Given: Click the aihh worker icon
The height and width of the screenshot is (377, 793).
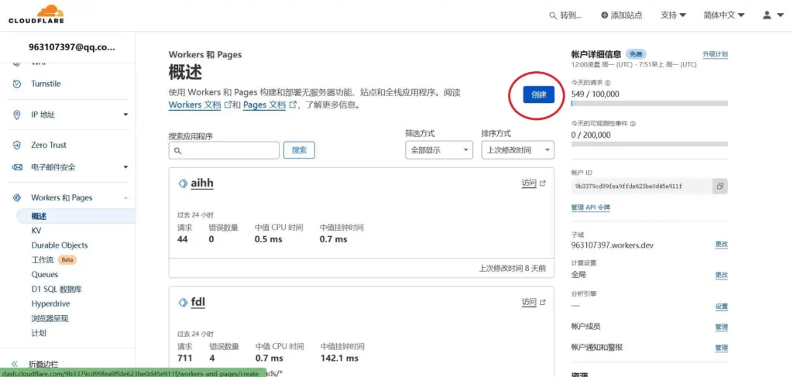Looking at the screenshot, I should (x=183, y=183).
